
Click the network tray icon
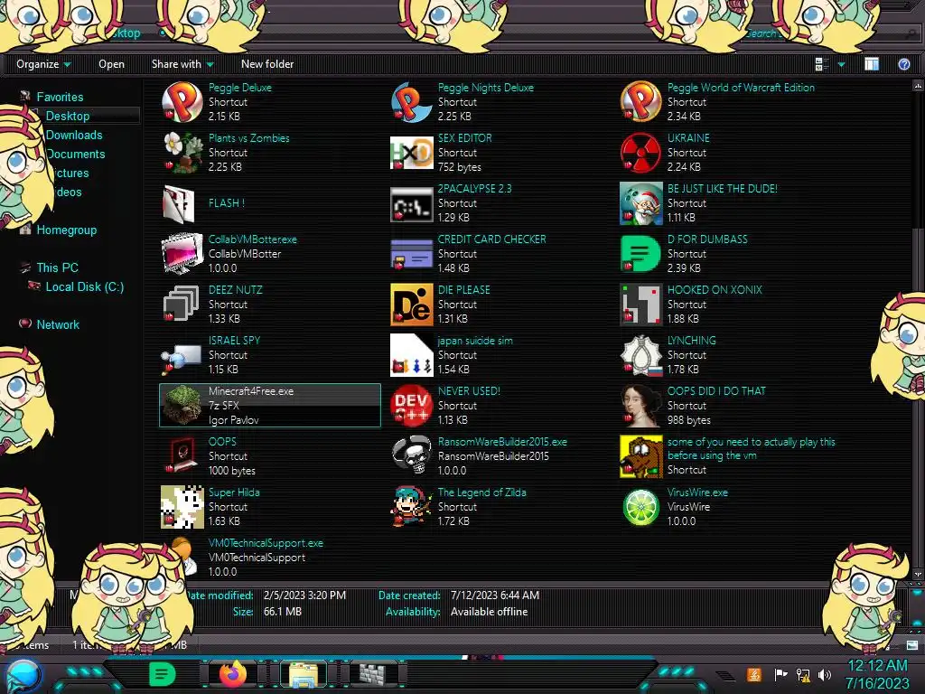803,674
